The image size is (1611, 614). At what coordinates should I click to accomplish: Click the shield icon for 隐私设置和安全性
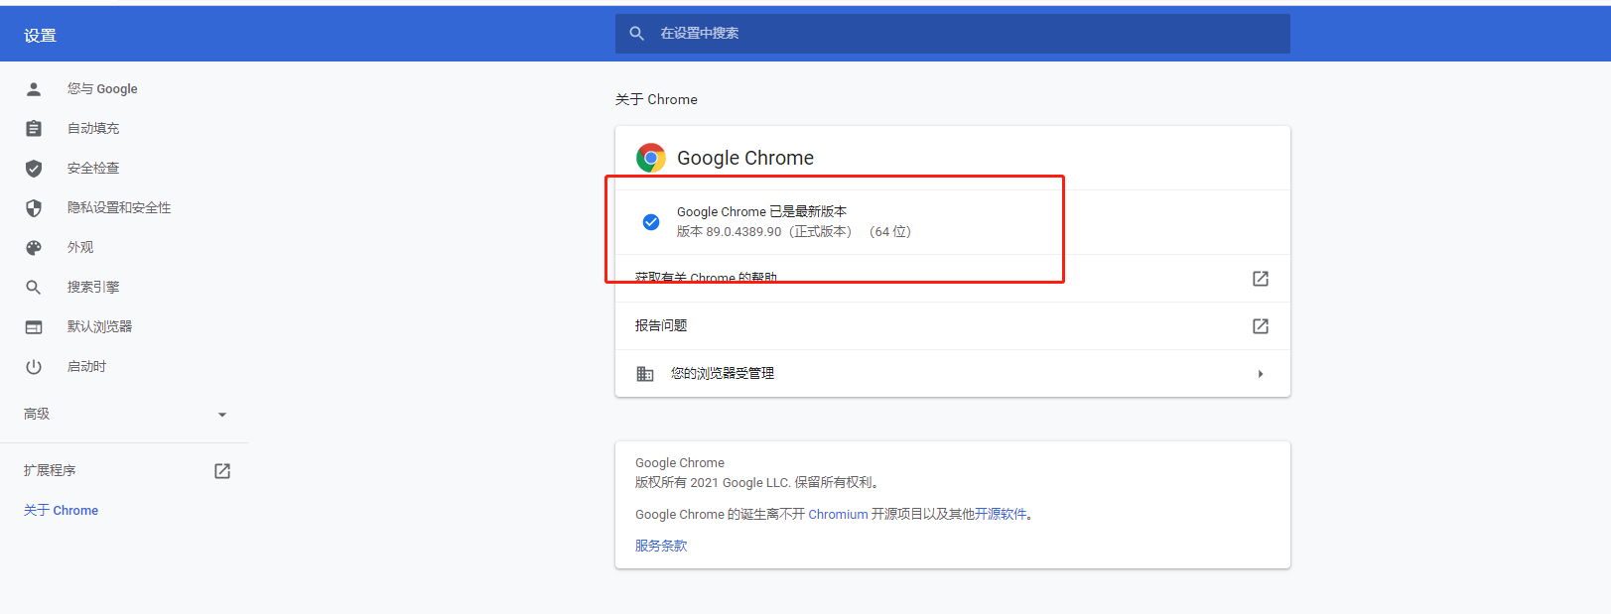coord(34,208)
